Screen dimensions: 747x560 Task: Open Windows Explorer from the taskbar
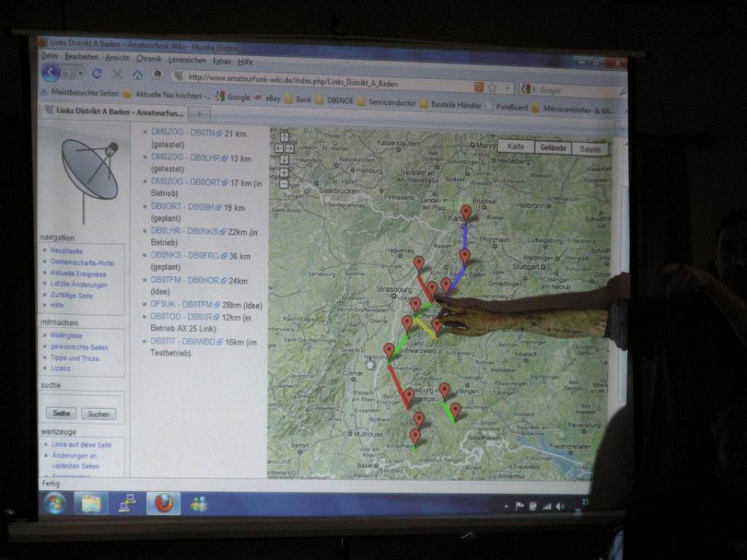pos(91,504)
